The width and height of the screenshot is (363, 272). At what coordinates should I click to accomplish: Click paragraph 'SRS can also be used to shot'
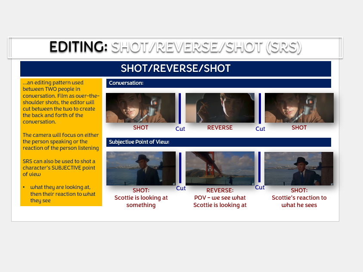tap(59, 168)
